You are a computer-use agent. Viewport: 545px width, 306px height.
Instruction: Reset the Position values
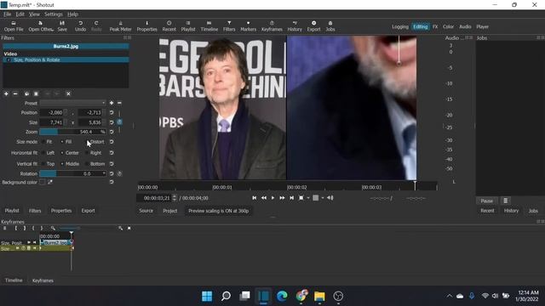(x=112, y=112)
